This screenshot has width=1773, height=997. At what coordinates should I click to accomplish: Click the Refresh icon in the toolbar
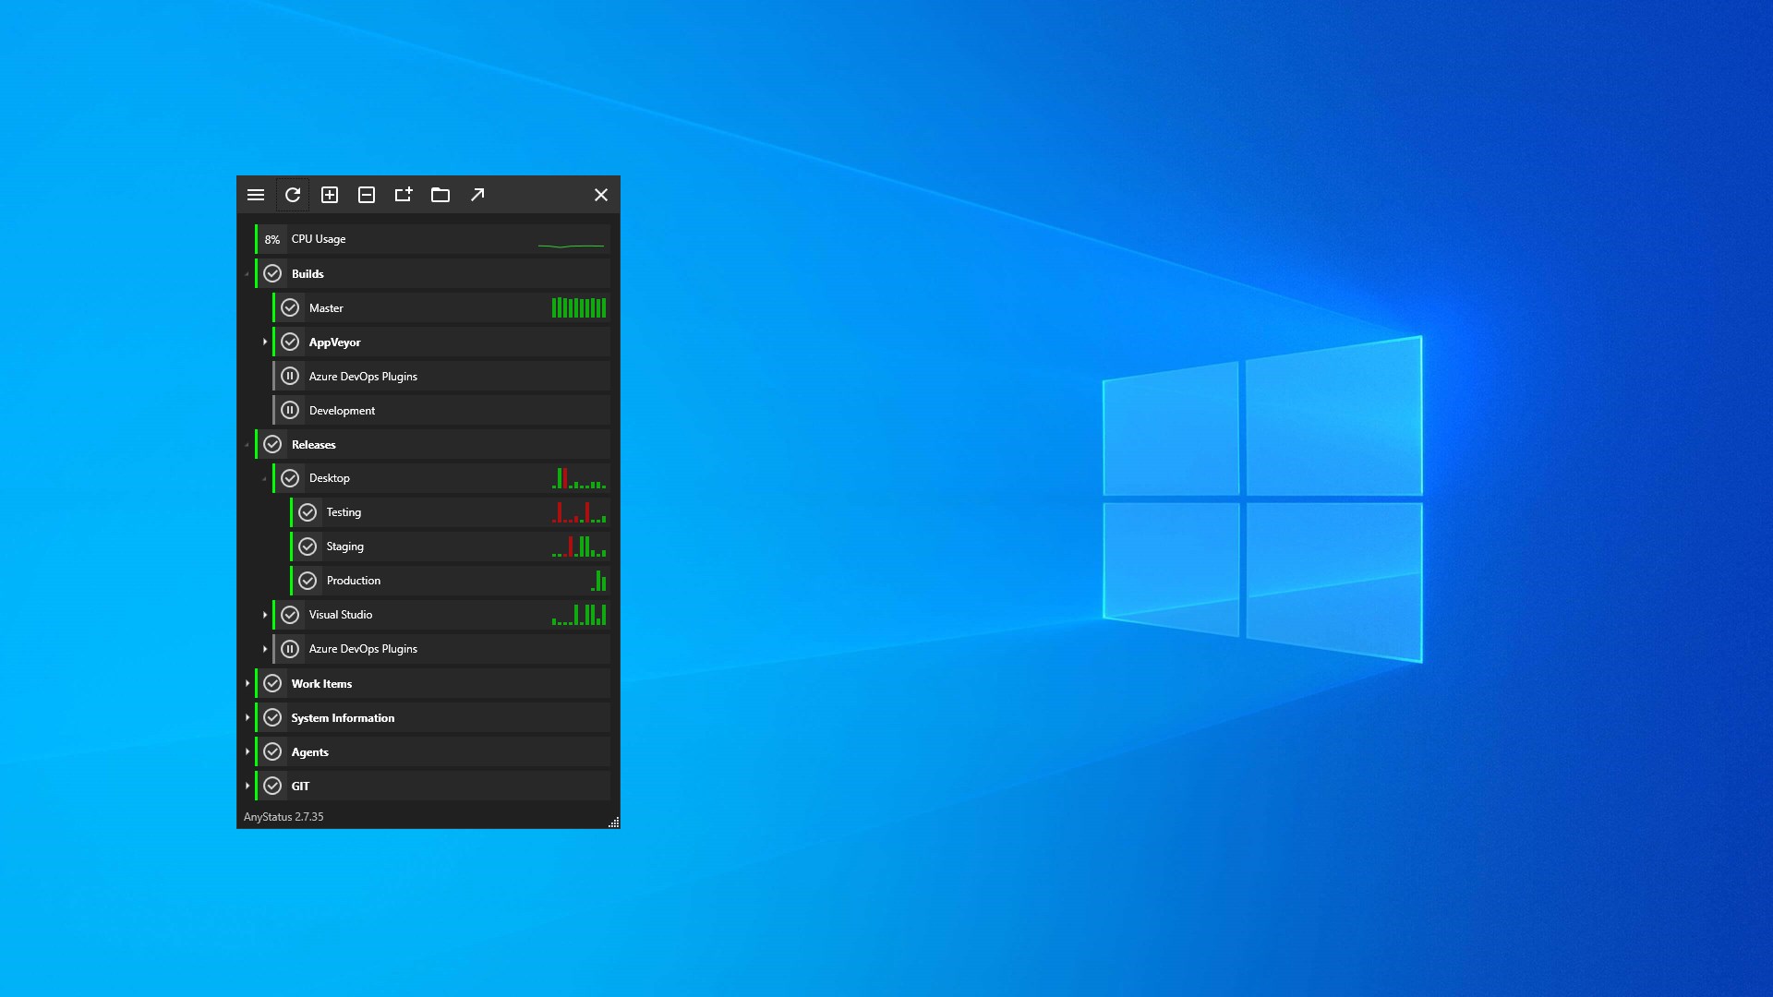click(x=293, y=195)
